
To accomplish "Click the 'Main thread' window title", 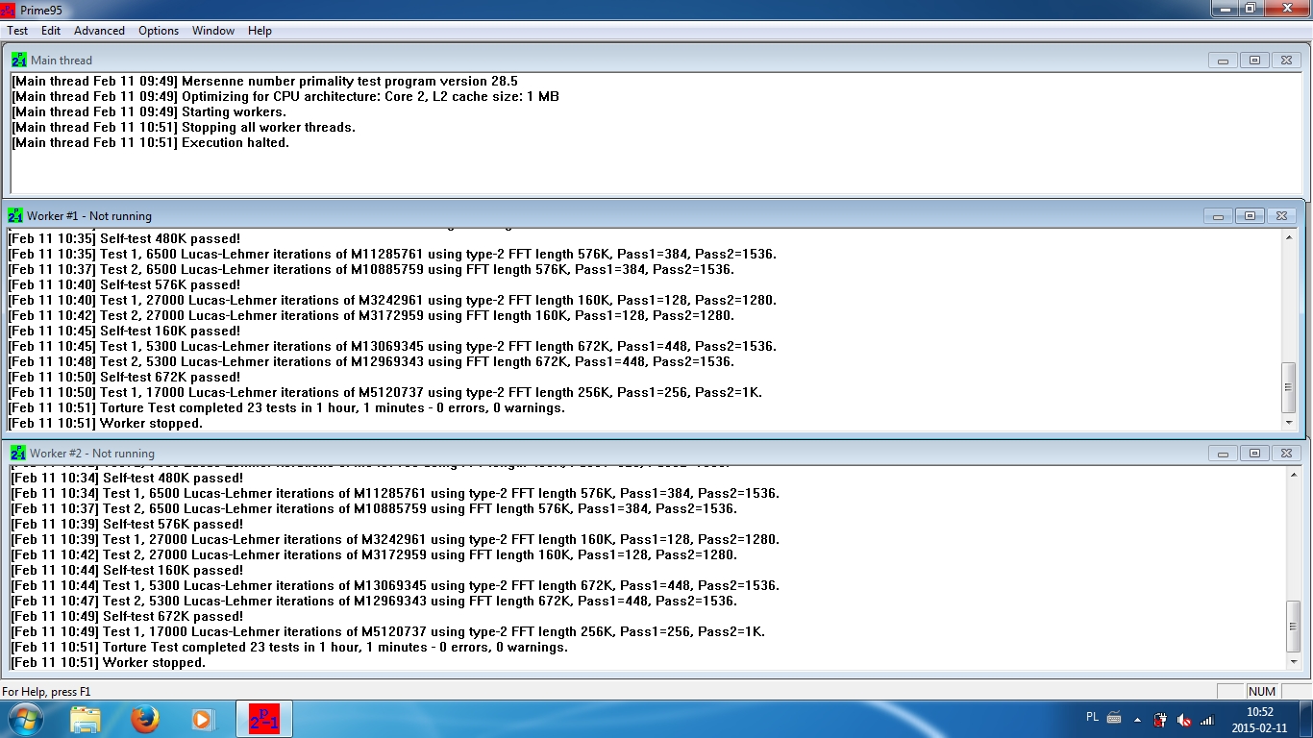I will tap(62, 61).
